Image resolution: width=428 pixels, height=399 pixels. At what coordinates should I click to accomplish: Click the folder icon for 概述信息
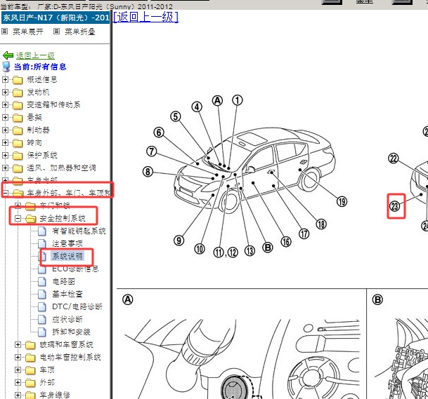(x=18, y=80)
